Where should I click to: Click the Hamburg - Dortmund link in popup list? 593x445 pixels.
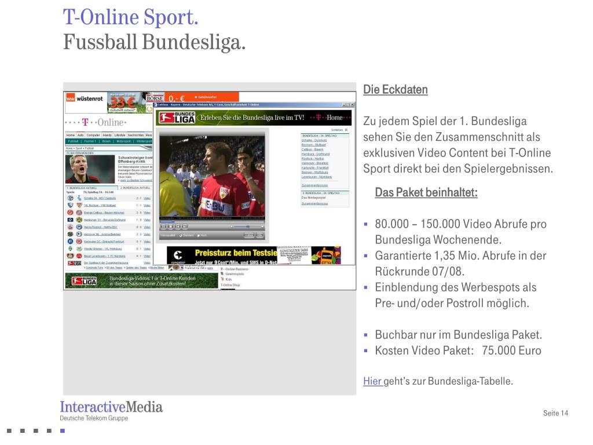click(316, 154)
